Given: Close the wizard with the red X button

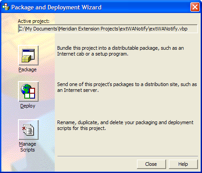Looking at the screenshot, I should [x=195, y=7].
